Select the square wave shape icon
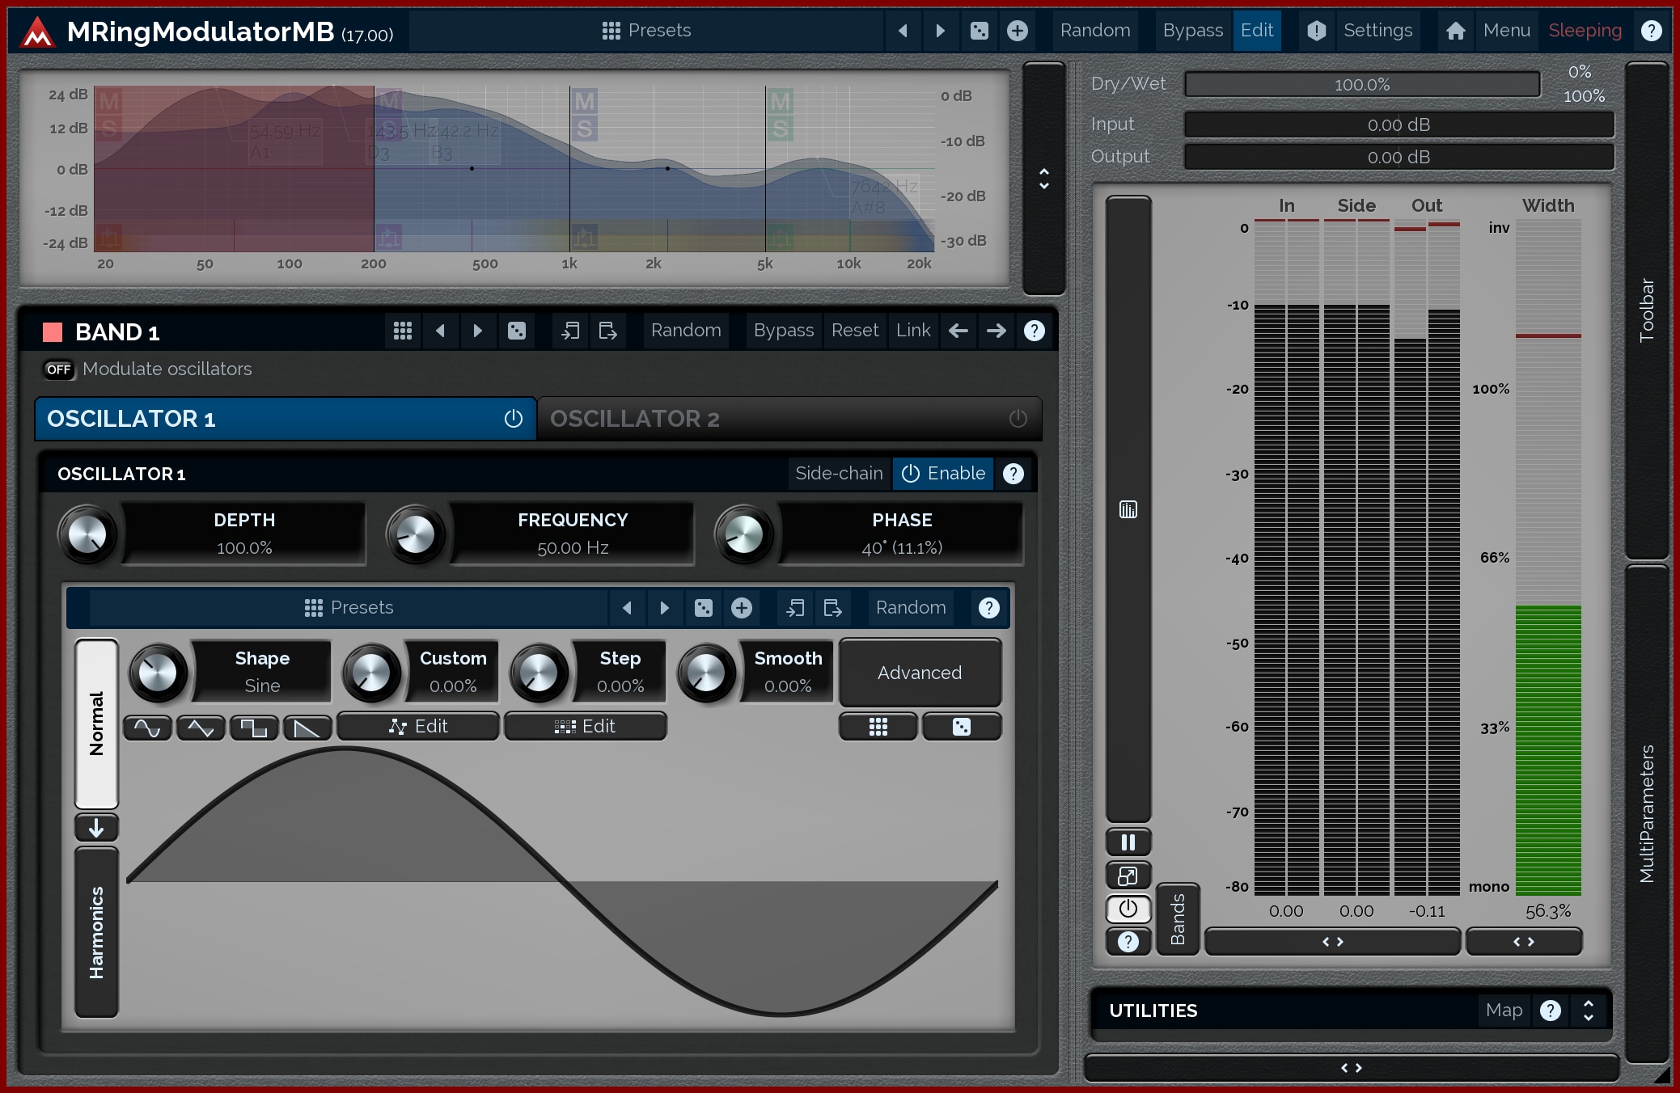1680x1093 pixels. point(254,728)
